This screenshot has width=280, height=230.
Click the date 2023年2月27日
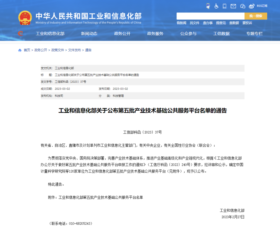[233, 217]
